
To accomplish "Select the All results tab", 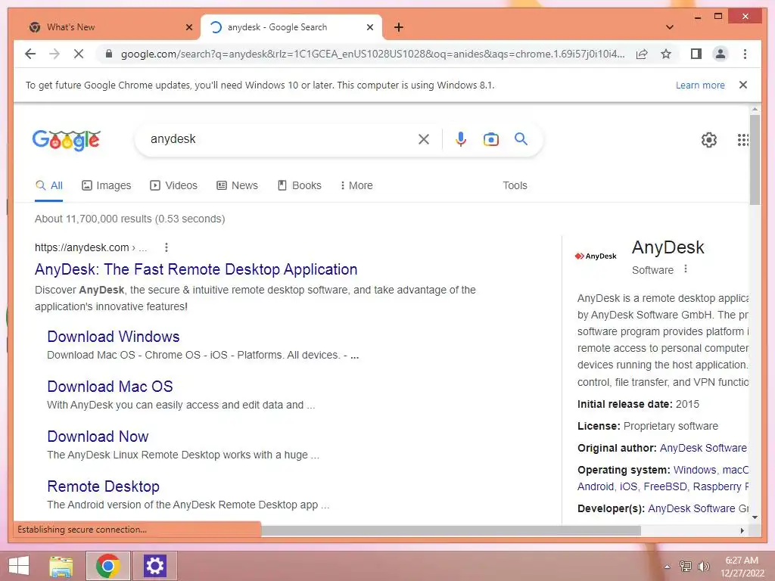I will point(49,186).
